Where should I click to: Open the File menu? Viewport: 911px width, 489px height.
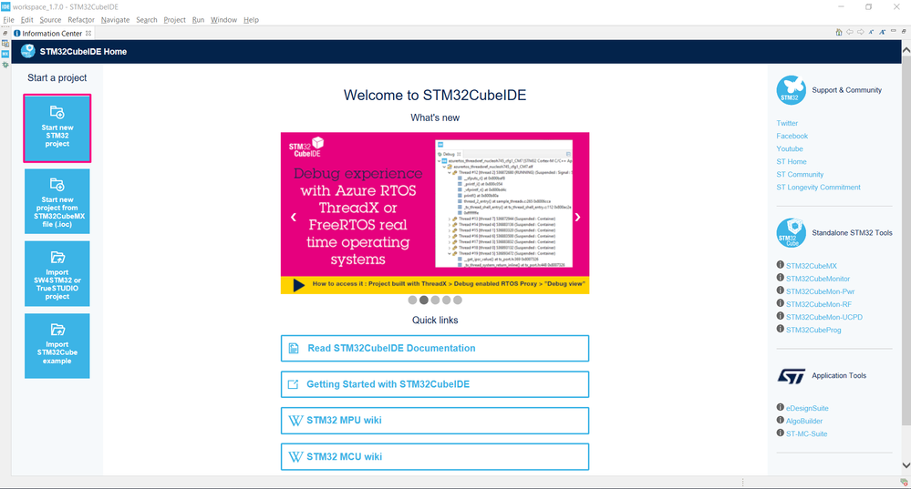9,20
